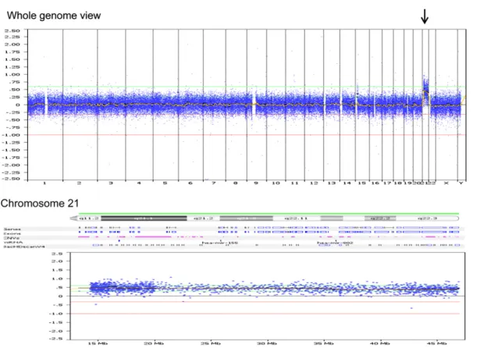
Task: Select chromosome 7 label on genome x-axis
Action: [x=214, y=183]
